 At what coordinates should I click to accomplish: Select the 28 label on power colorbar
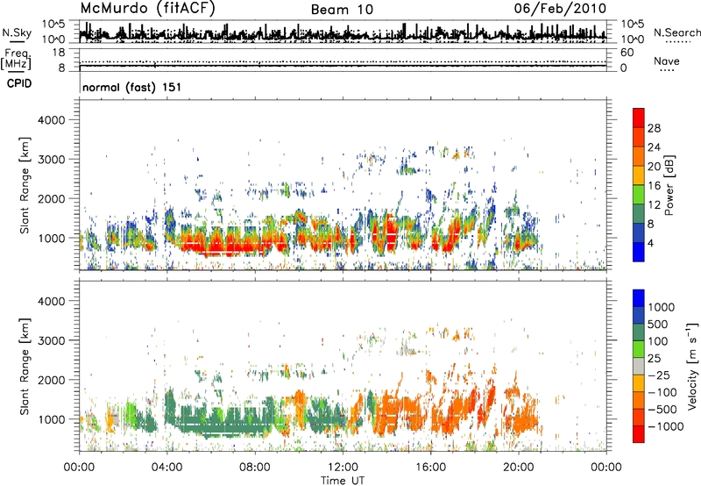click(654, 128)
